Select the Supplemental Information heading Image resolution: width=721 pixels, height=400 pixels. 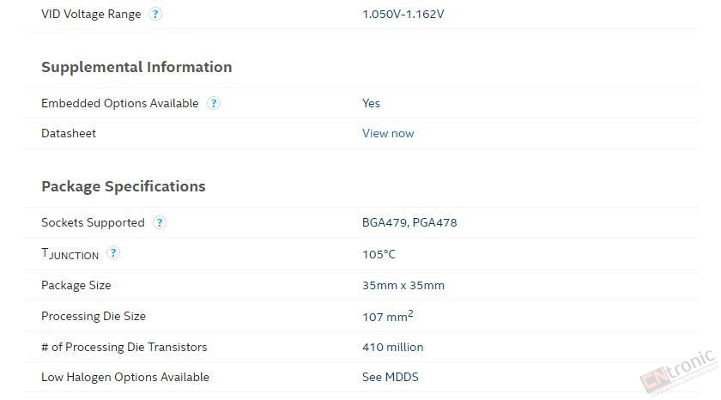coord(136,67)
